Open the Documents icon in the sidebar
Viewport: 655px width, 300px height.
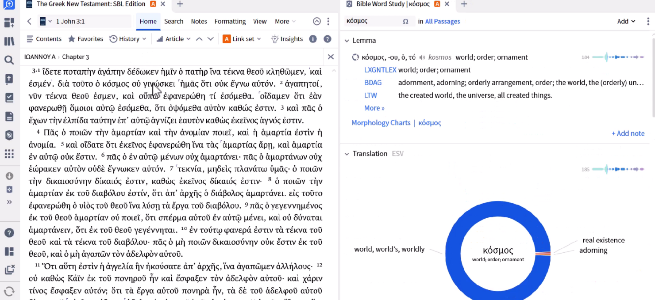click(9, 116)
